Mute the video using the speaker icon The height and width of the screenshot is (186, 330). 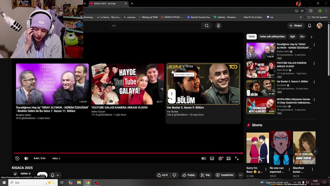[26, 158]
